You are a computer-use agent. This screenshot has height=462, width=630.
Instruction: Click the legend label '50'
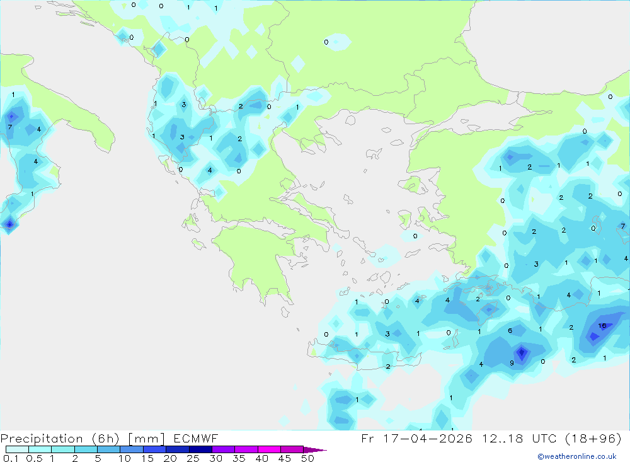(308, 458)
